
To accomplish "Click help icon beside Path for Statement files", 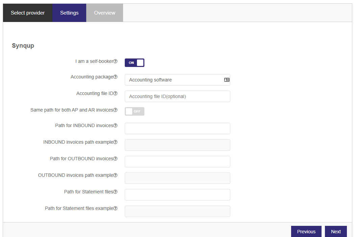I will 115,192.
